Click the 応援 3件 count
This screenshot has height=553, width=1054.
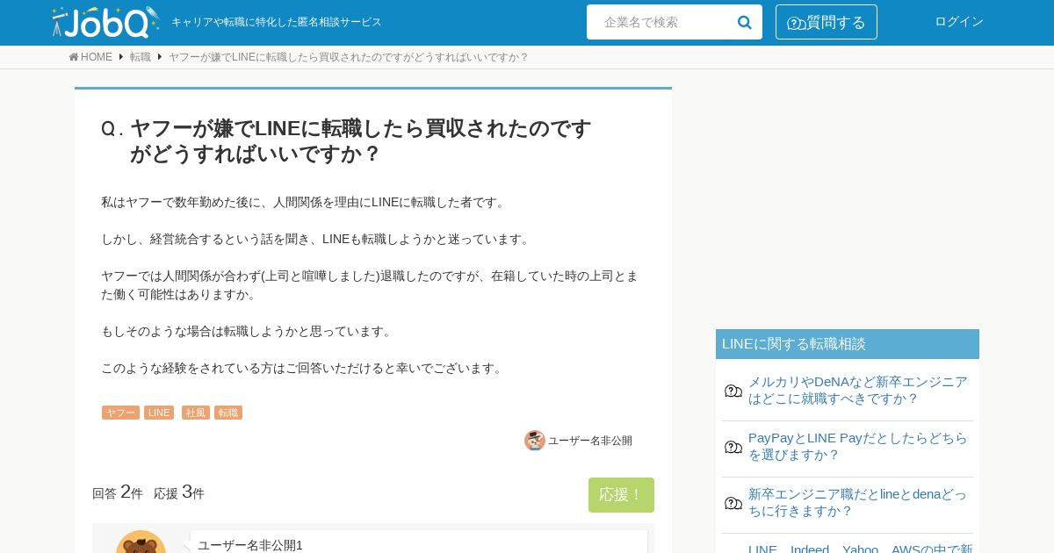(179, 492)
